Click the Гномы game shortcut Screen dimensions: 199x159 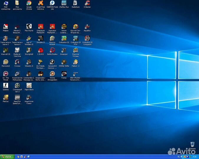64,75
